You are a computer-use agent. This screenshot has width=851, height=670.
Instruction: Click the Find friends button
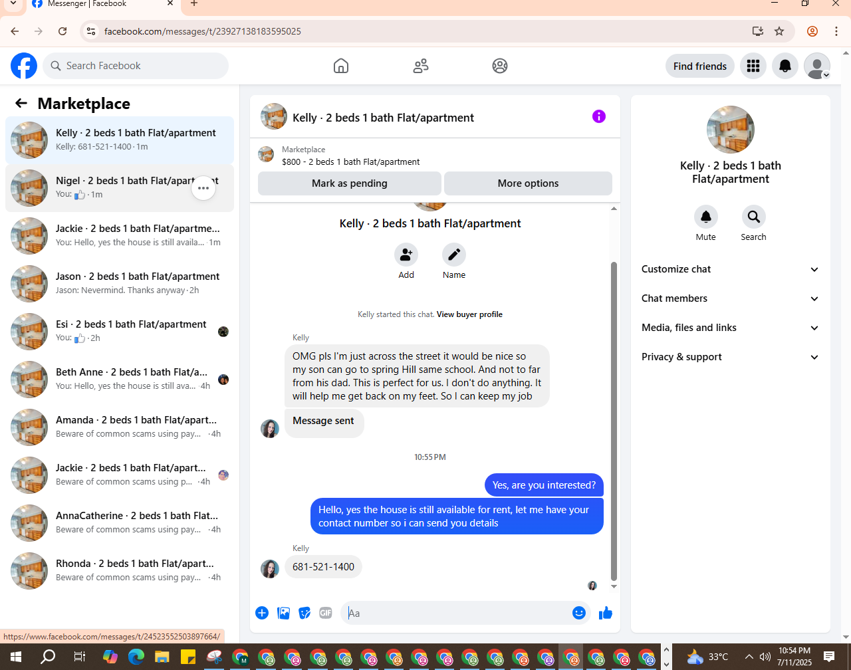click(700, 66)
